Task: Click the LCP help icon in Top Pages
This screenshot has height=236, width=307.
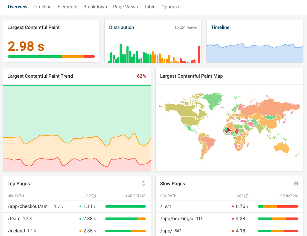Action: pos(94,196)
